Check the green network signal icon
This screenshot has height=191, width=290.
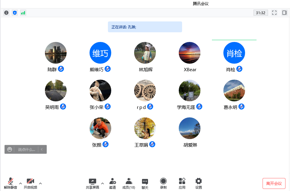pyautogui.click(x=23, y=13)
